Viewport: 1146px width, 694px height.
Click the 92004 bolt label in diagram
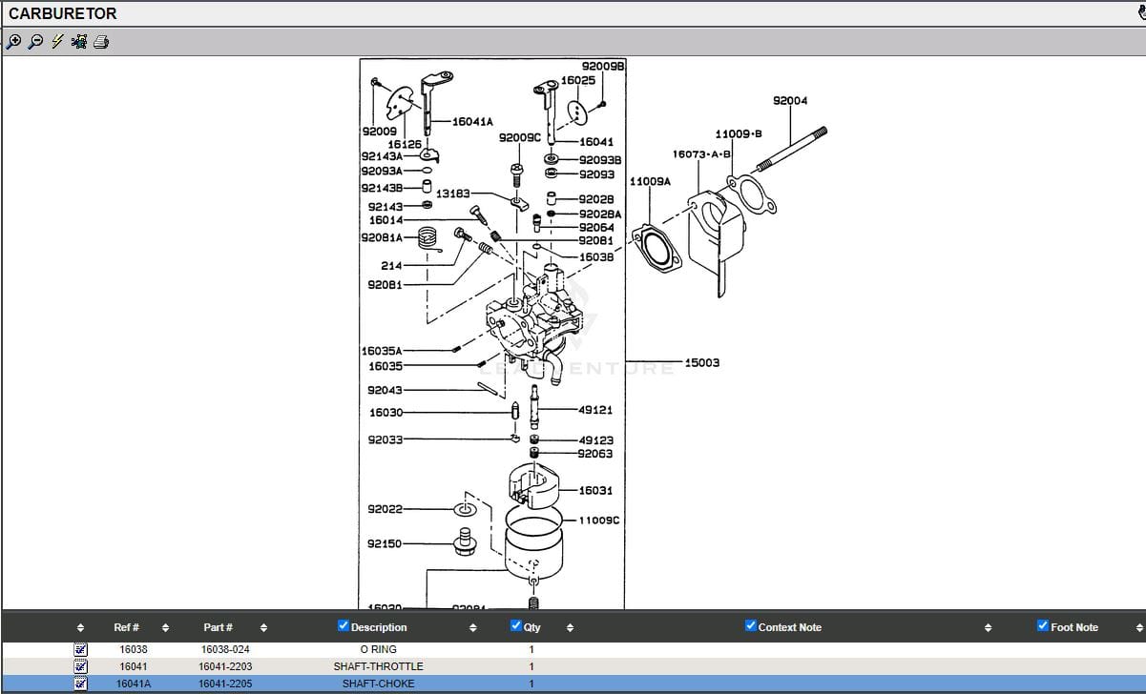789,101
